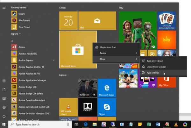Click the hamburger menu icon
The width and height of the screenshot is (191, 128).
4,8
